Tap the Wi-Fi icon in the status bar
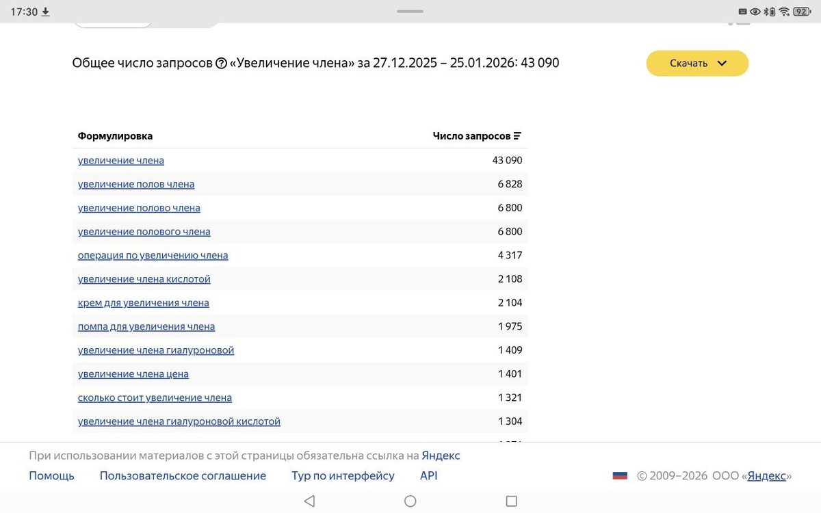Image resolution: width=821 pixels, height=513 pixels. [783, 11]
